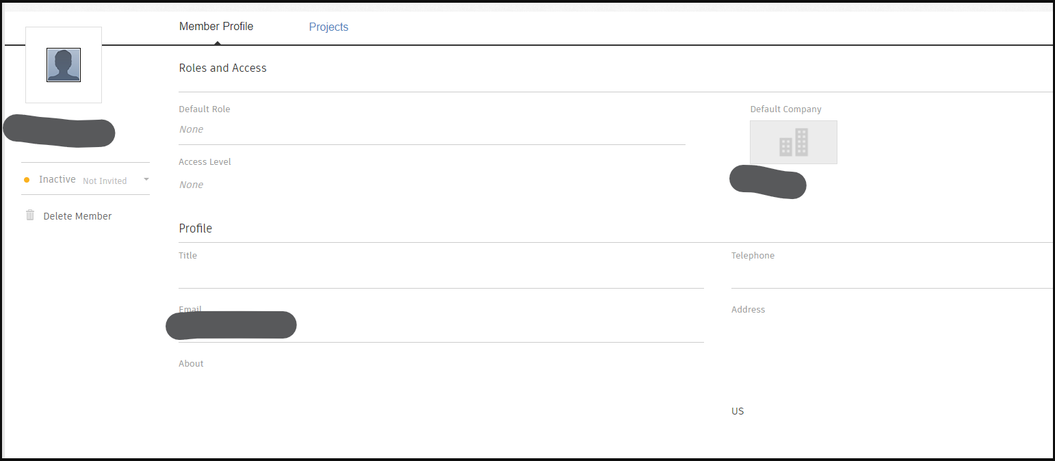Expand the Inactive status dropdown arrow
Screen dimensions: 1055x461
click(x=146, y=179)
